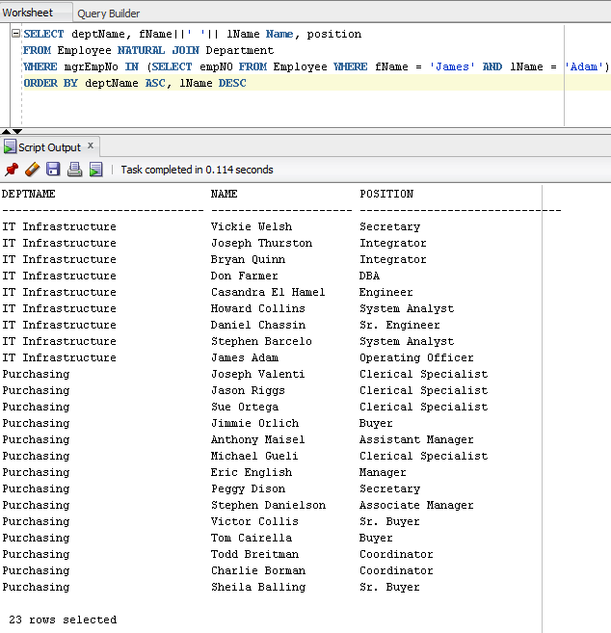Select the Script Output tab
611x633 pixels.
tap(49, 147)
